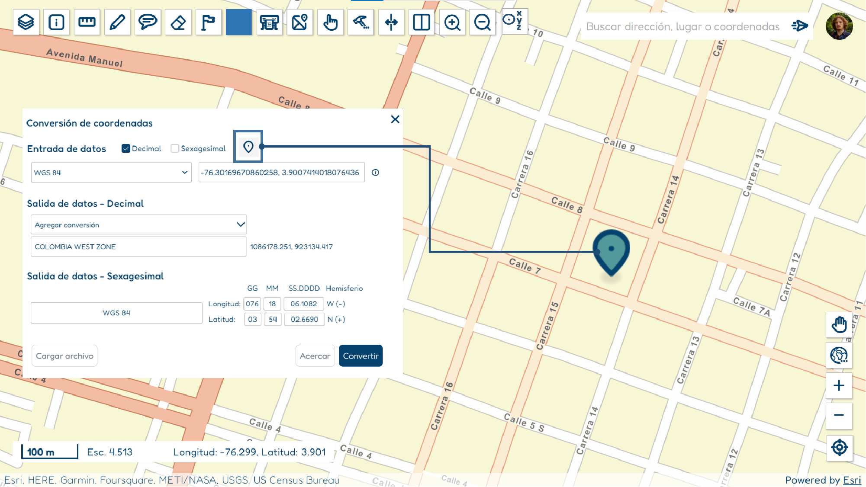Open the user profile avatar

point(839,26)
